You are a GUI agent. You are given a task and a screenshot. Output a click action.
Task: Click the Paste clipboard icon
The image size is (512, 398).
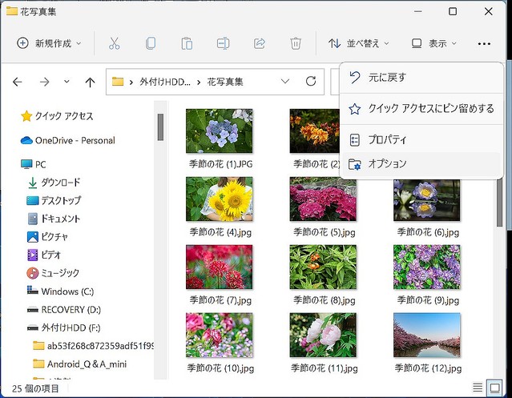187,43
